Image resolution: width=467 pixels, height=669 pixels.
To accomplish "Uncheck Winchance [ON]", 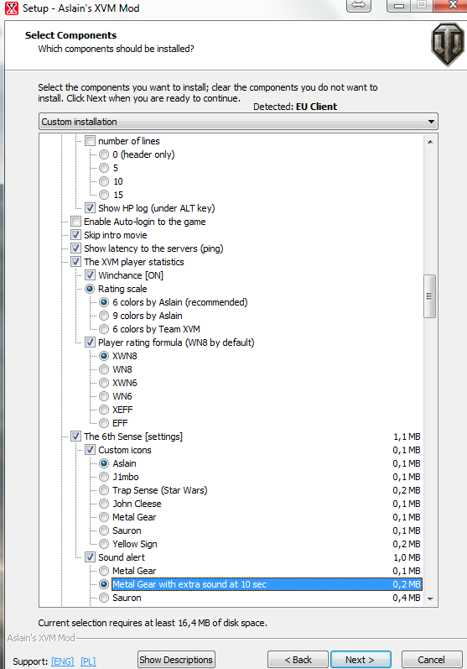I will (x=90, y=275).
